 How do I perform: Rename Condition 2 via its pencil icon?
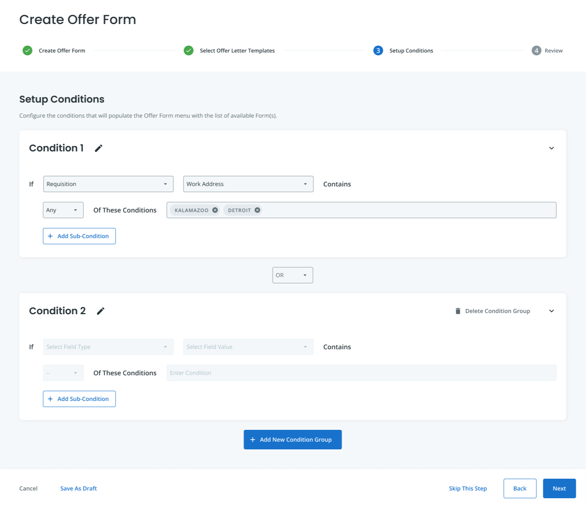(x=101, y=311)
